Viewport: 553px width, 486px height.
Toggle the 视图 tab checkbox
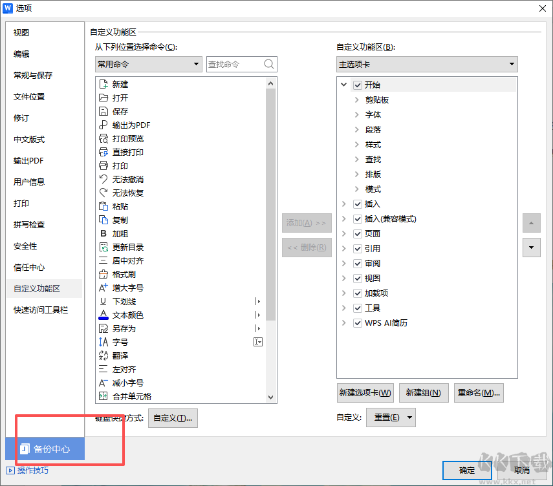(358, 279)
